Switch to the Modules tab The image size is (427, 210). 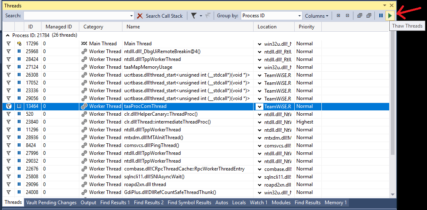pos(281,202)
